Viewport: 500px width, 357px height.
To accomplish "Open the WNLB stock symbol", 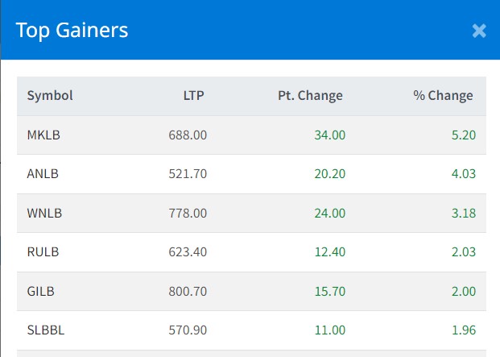I will (x=44, y=213).
